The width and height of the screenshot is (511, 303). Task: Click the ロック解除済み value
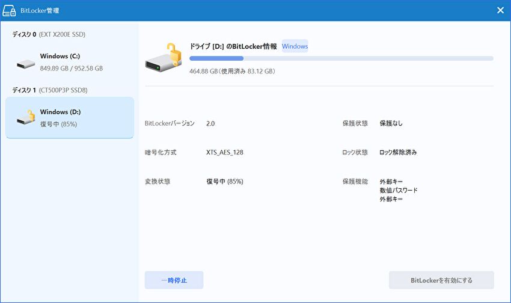pyautogui.click(x=398, y=152)
